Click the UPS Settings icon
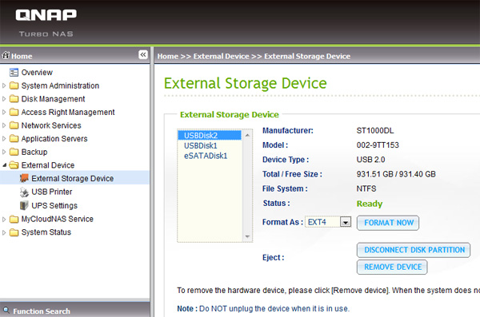This screenshot has height=317, width=480. point(24,205)
